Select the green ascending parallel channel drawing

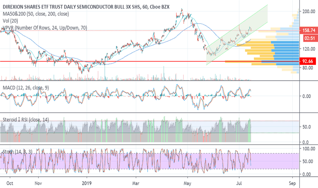pyautogui.click(x=237, y=35)
